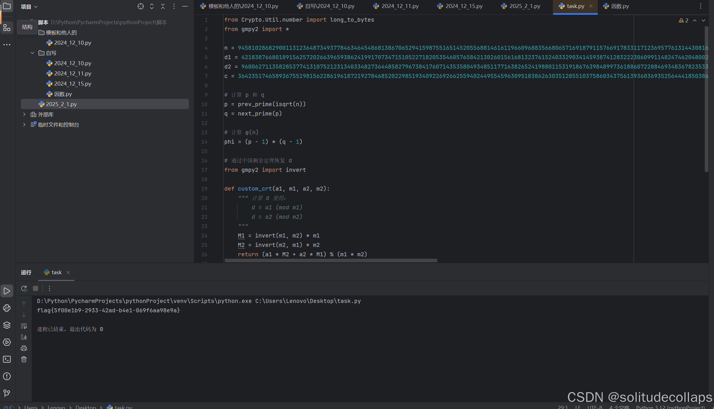This screenshot has height=409, width=714.
Task: Switch to the 2024_12_15.py editor tab
Action: [464, 6]
